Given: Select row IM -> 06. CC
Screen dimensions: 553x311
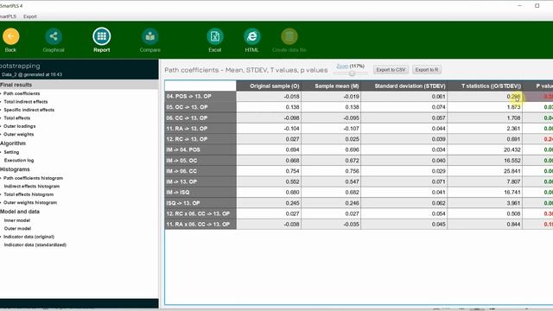Looking at the screenshot, I should pos(200,171).
